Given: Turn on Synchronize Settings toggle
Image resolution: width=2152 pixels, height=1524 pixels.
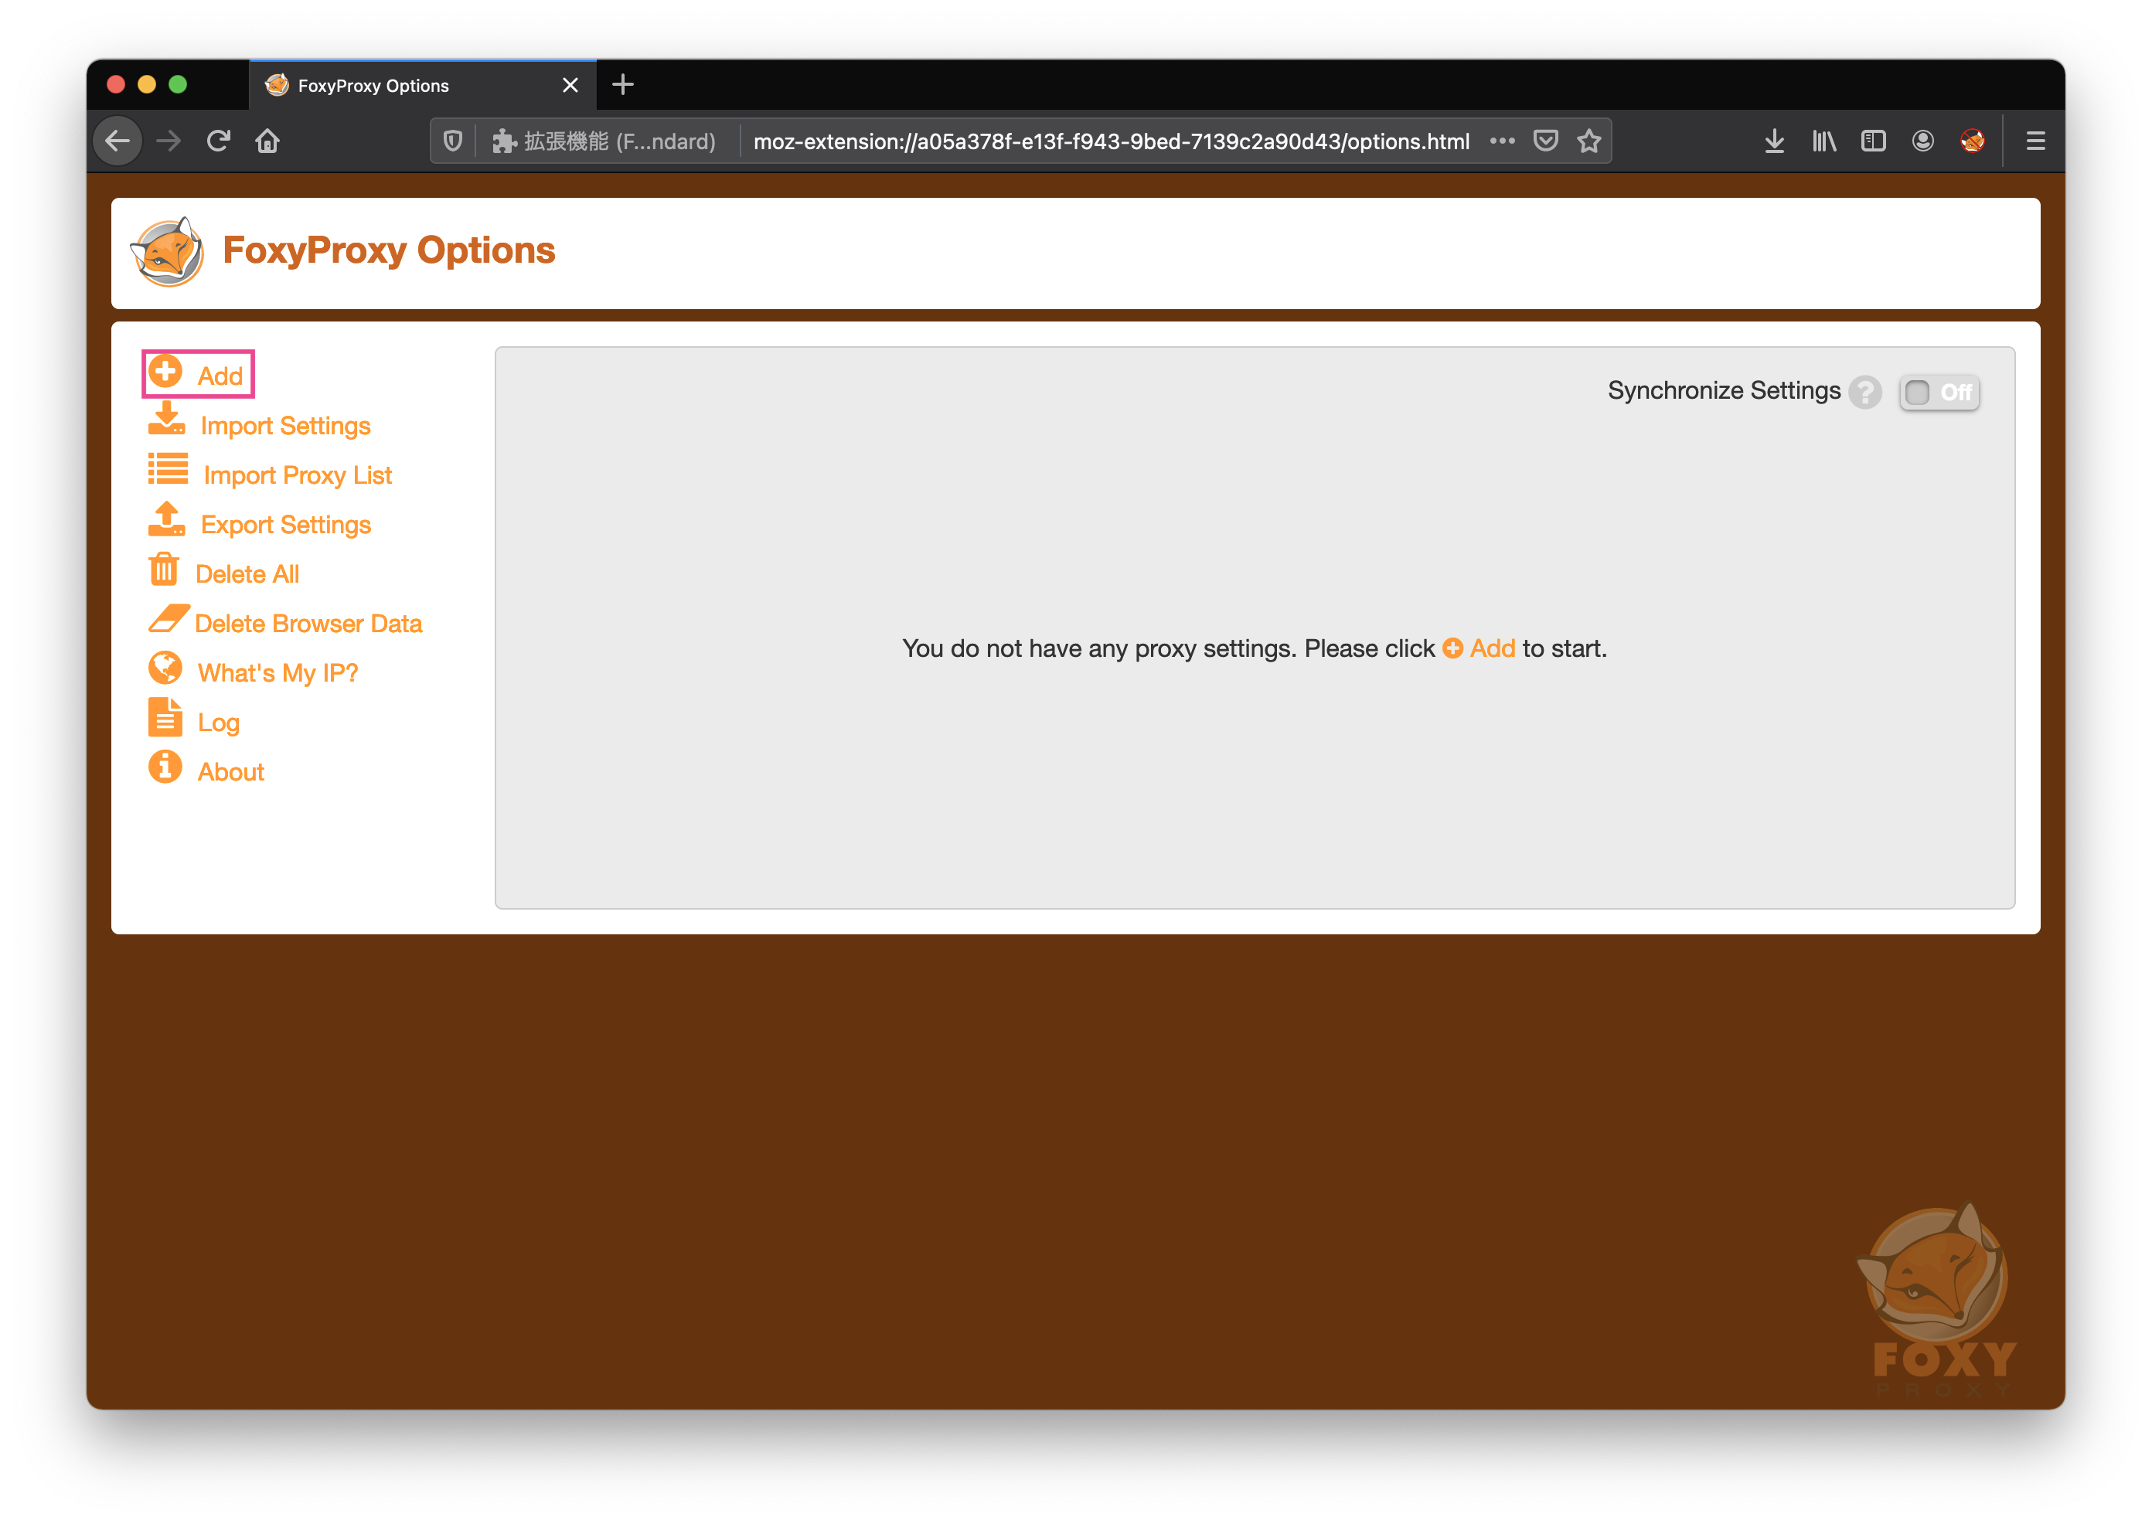Looking at the screenshot, I should coord(1940,393).
